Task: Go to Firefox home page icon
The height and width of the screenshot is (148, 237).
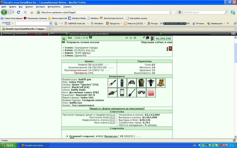Action: (32, 12)
